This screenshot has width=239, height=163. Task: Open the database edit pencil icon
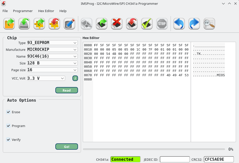(x=69, y=24)
